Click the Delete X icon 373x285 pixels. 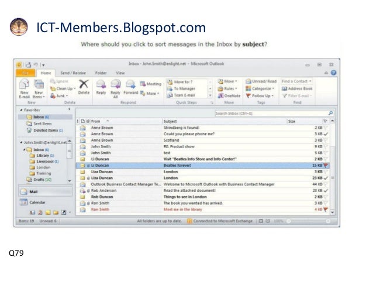click(84, 84)
